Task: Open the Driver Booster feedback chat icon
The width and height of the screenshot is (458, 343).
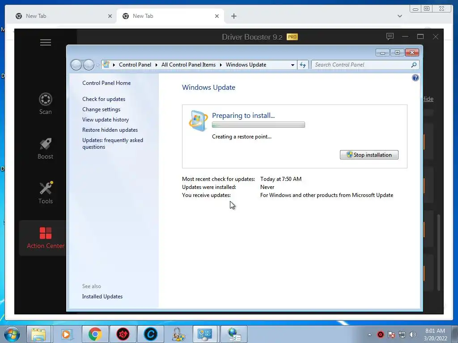Action: (x=390, y=37)
